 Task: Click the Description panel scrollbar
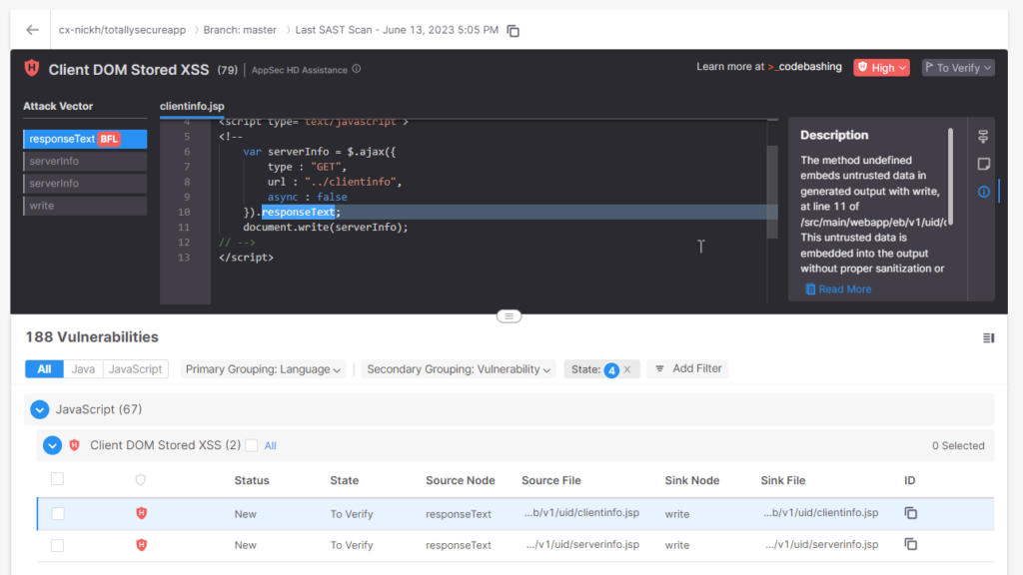(x=951, y=176)
